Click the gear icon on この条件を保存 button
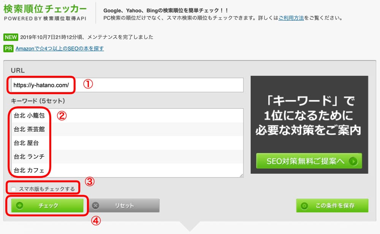 [304, 206]
